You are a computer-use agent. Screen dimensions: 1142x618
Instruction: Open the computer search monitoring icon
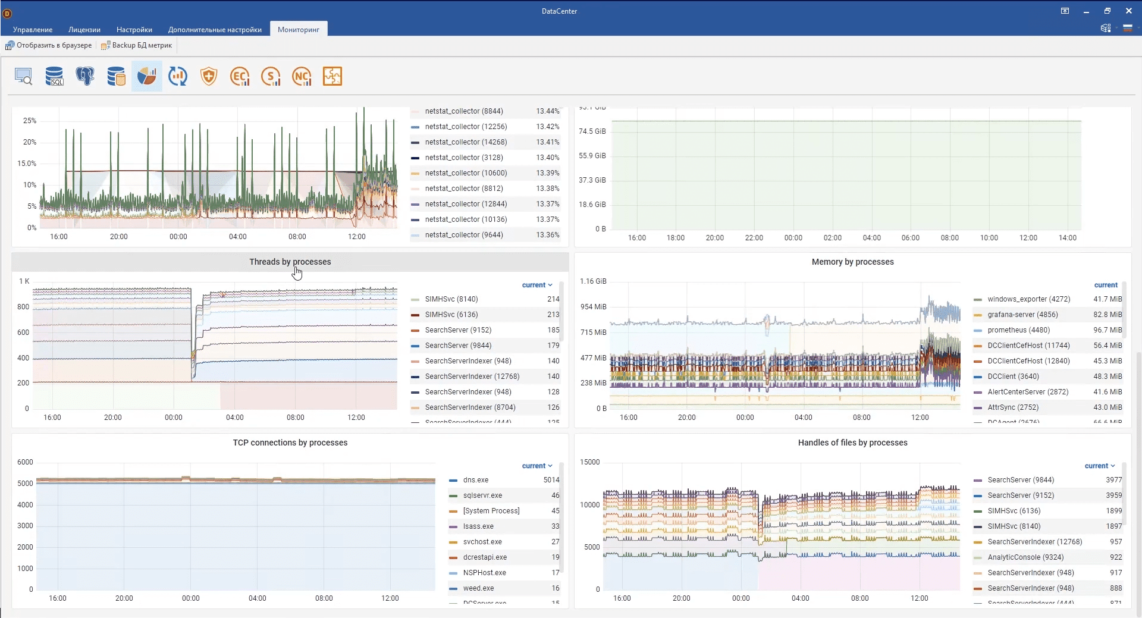pyautogui.click(x=23, y=76)
